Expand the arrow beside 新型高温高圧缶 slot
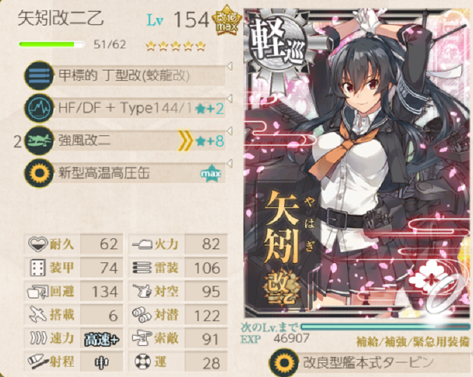Screen dimensions: 473x377 tap(230, 164)
